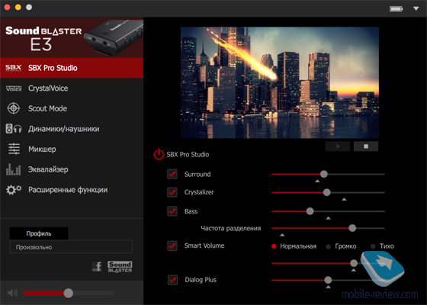Open the Микшер section
427x305 pixels.
click(72, 149)
